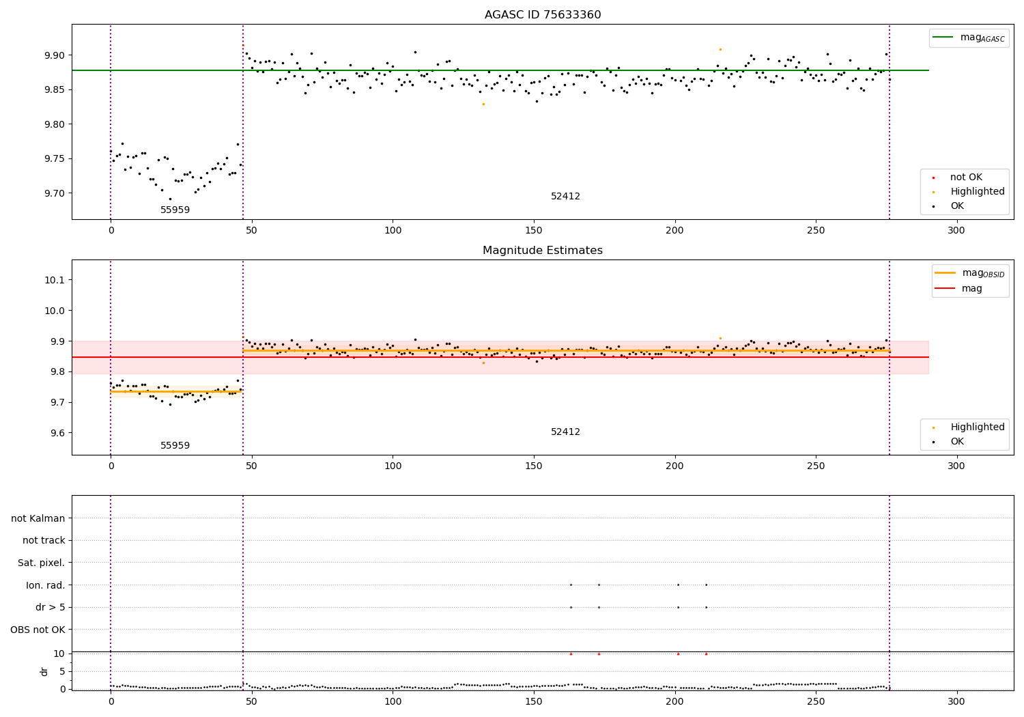
Task: Click 'Highlighted' legend entry in top plot
Action: pyautogui.click(x=969, y=192)
